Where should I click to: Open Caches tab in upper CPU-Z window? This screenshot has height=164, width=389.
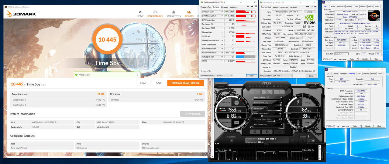tap(332, 6)
